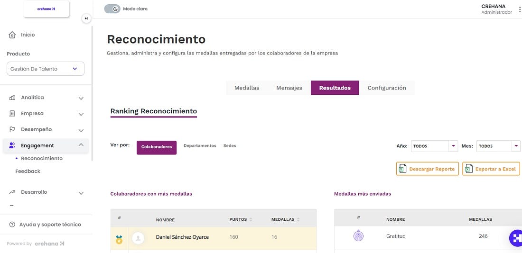Expand the Desarrollo menu chevron
Image resolution: width=522 pixels, height=253 pixels.
[x=81, y=193]
